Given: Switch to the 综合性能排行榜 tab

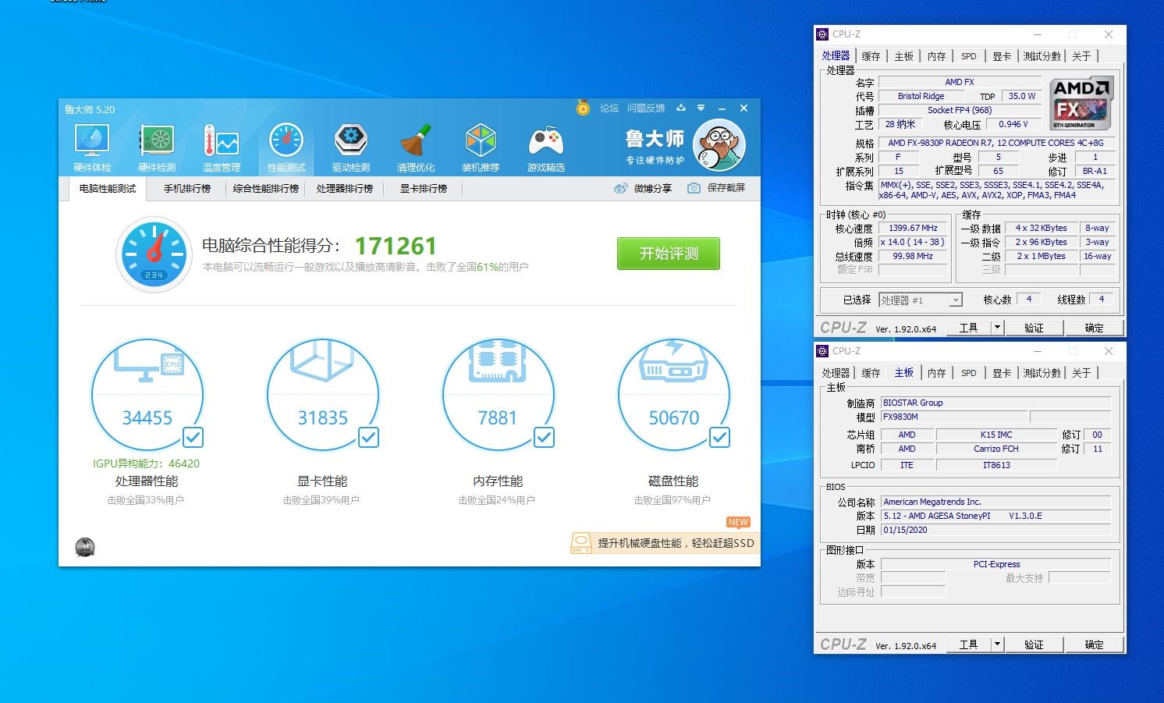Looking at the screenshot, I should (266, 189).
